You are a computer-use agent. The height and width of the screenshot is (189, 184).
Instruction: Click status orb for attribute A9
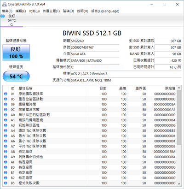pyautogui.click(x=6, y=157)
